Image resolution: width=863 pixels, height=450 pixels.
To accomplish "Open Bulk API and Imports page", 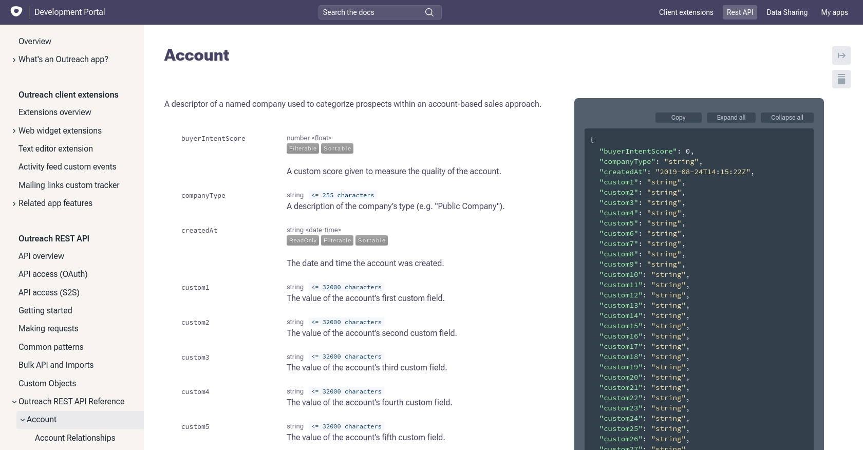I will click(56, 365).
